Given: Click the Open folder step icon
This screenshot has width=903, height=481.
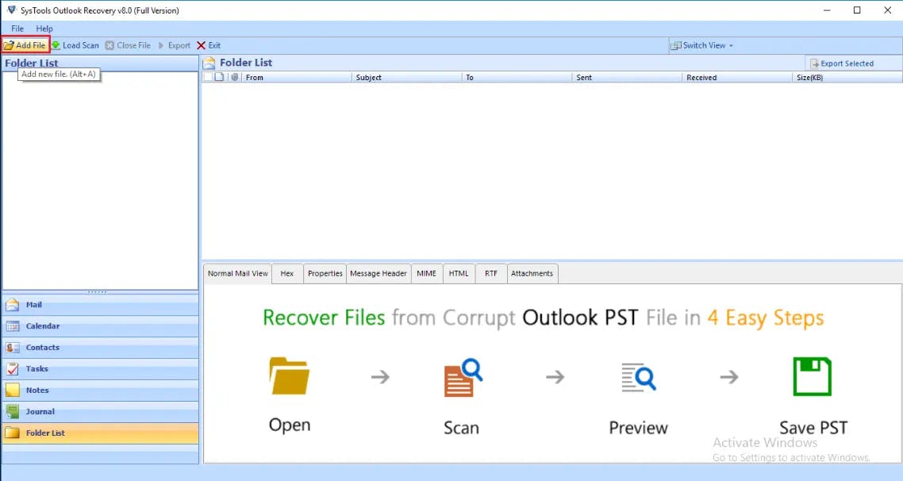Looking at the screenshot, I should (x=289, y=375).
